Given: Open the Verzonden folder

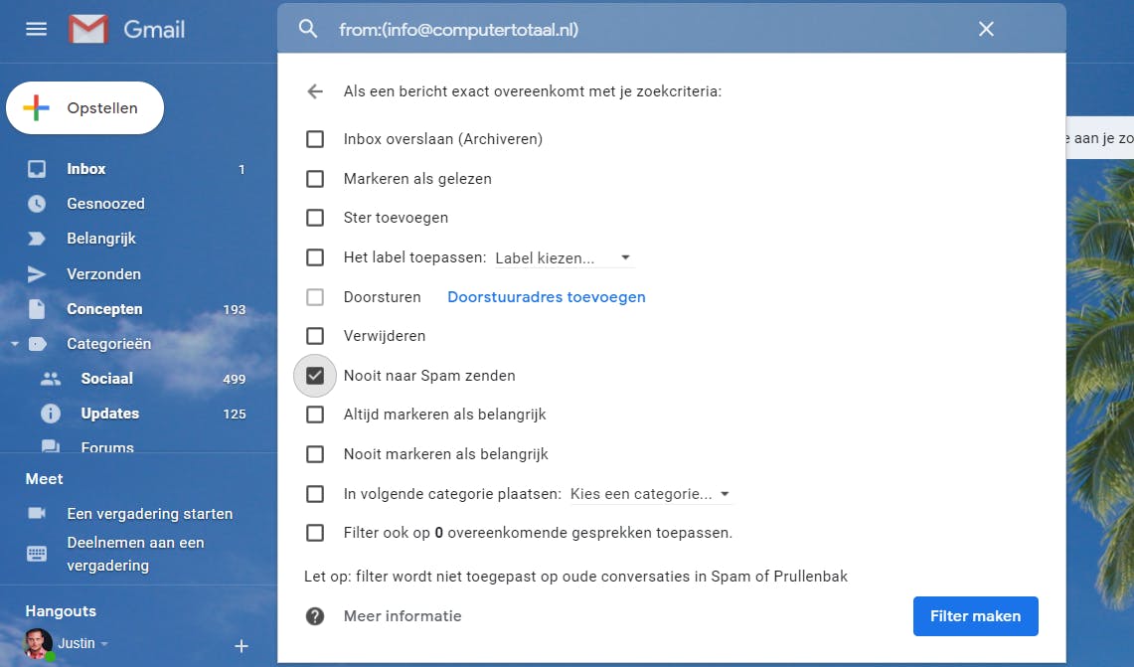Looking at the screenshot, I should 103,274.
